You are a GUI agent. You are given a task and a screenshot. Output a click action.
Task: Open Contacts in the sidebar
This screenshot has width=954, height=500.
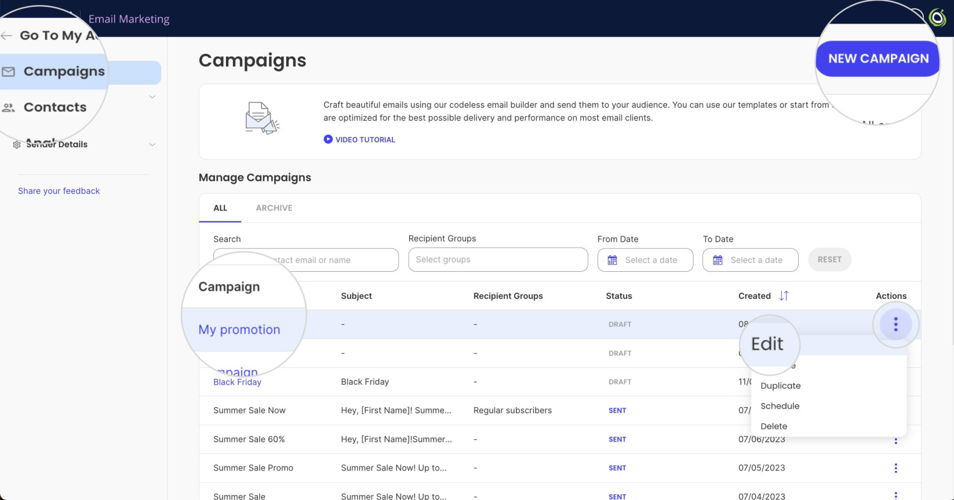point(55,107)
